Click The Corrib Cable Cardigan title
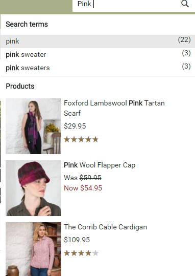 [x=105, y=227]
